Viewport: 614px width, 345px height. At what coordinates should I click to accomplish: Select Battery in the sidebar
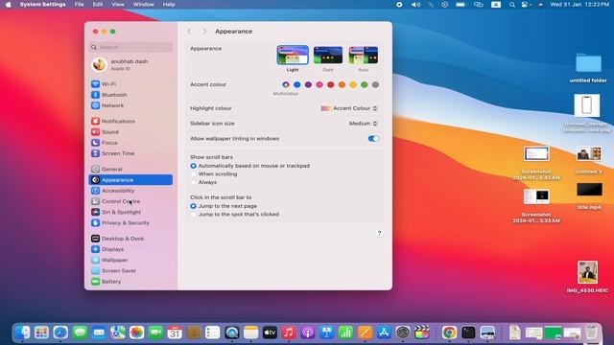[130, 281]
